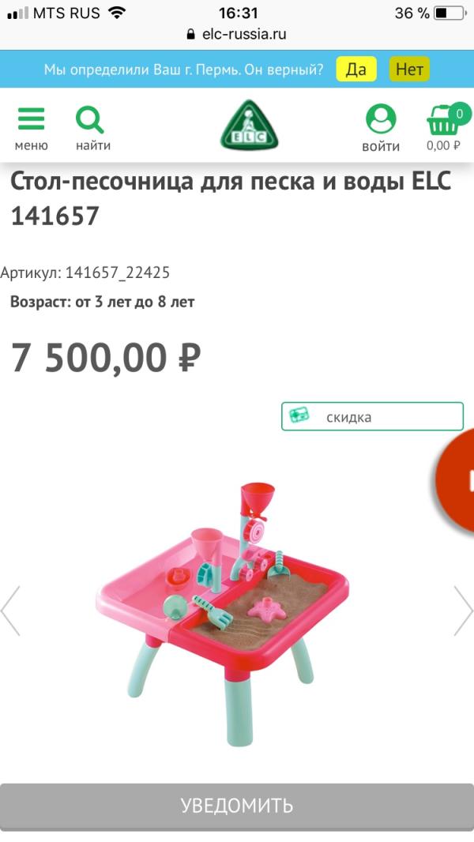The image size is (474, 842).
Task: Tap the найти search magnifier icon
Action: coord(89,120)
